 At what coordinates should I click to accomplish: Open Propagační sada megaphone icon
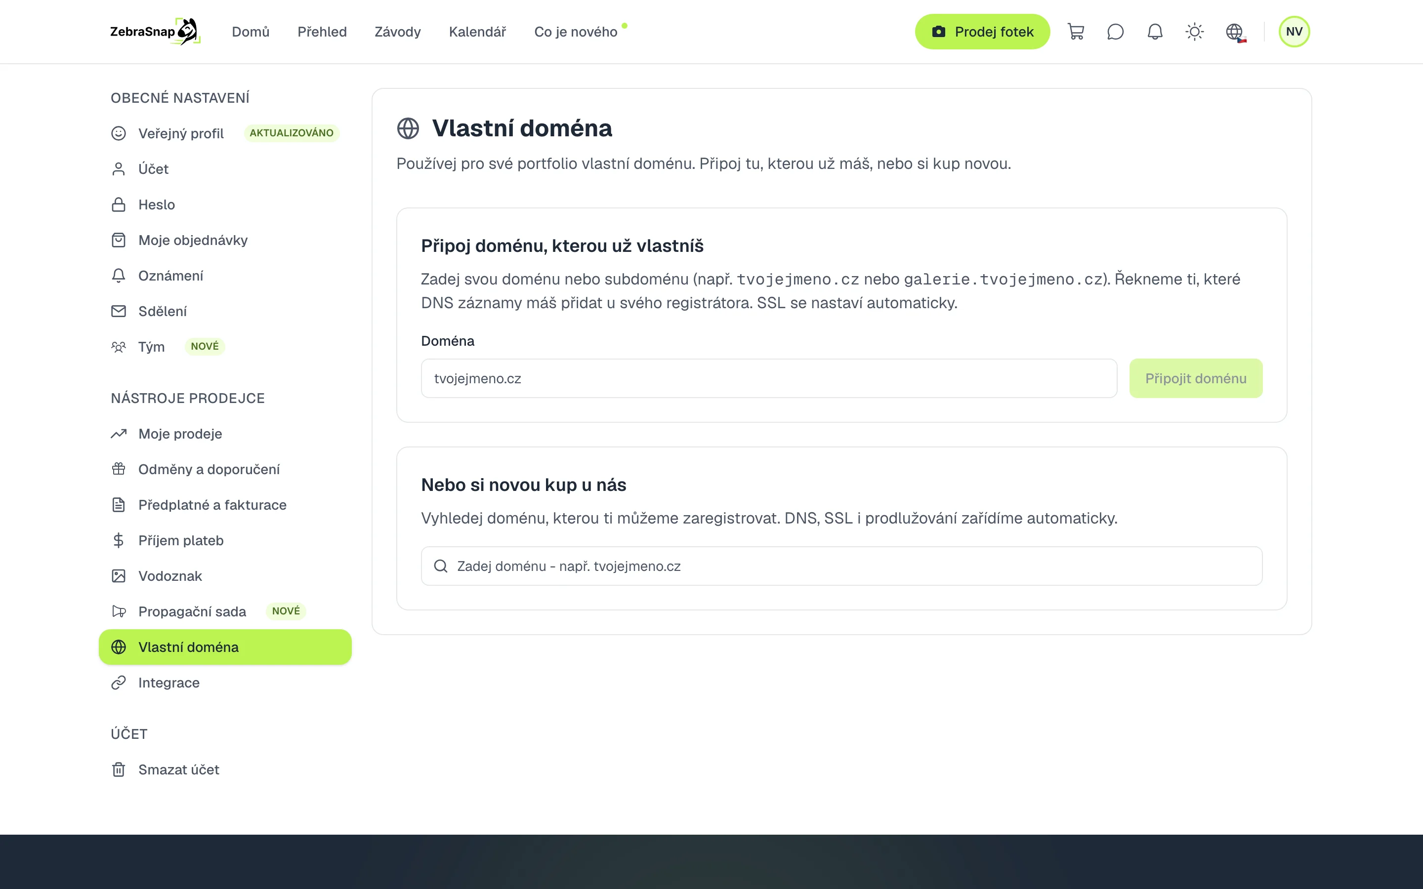pyautogui.click(x=119, y=611)
